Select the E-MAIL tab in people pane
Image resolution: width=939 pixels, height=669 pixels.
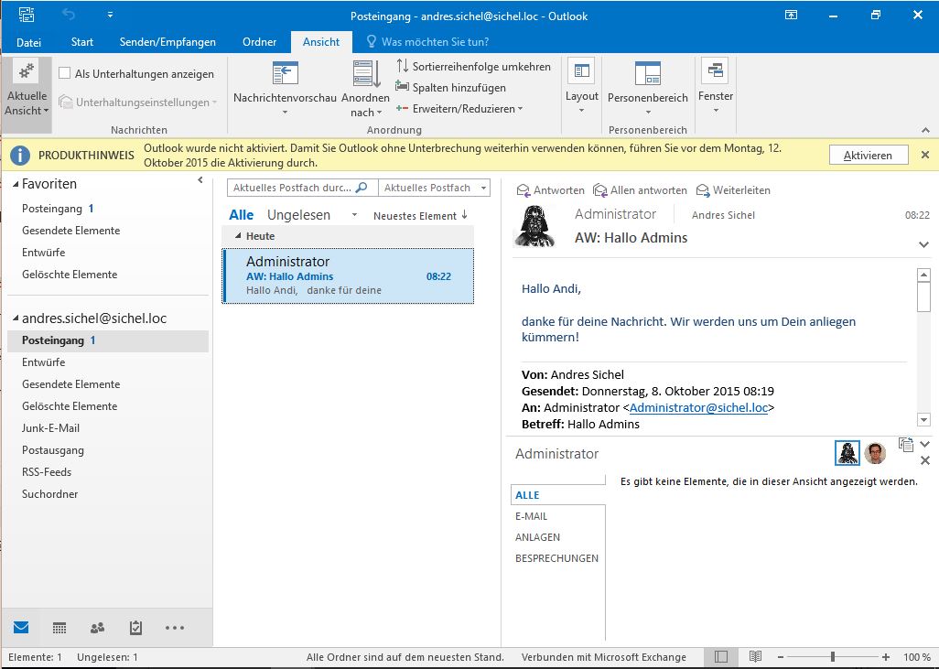coord(531,516)
